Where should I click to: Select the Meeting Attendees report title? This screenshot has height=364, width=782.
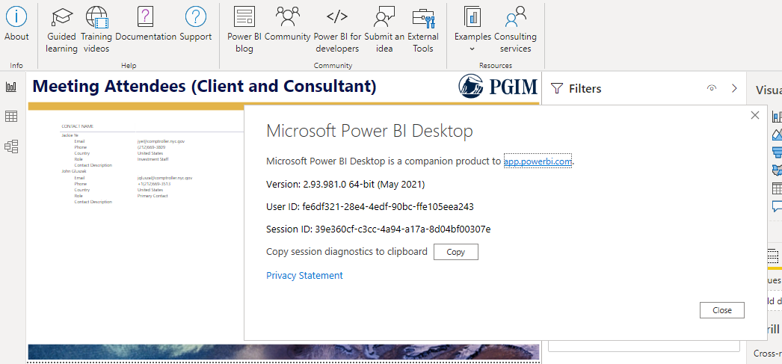(x=204, y=86)
